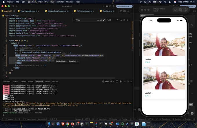Click Launchpad in the status bar
The width and height of the screenshot is (197, 128).
30,119
